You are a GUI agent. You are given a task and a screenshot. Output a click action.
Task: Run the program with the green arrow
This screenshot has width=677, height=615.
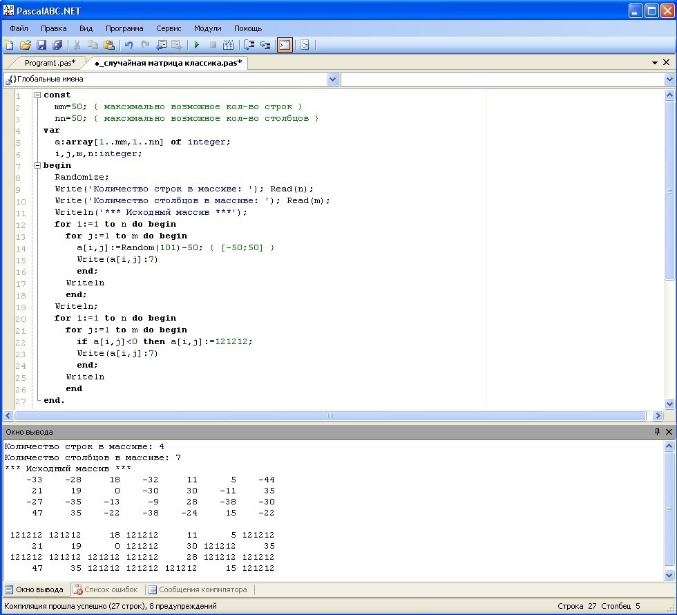click(197, 45)
